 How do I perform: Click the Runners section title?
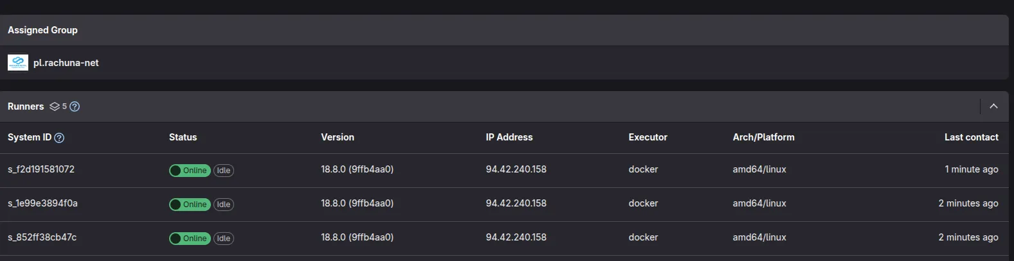pos(26,106)
